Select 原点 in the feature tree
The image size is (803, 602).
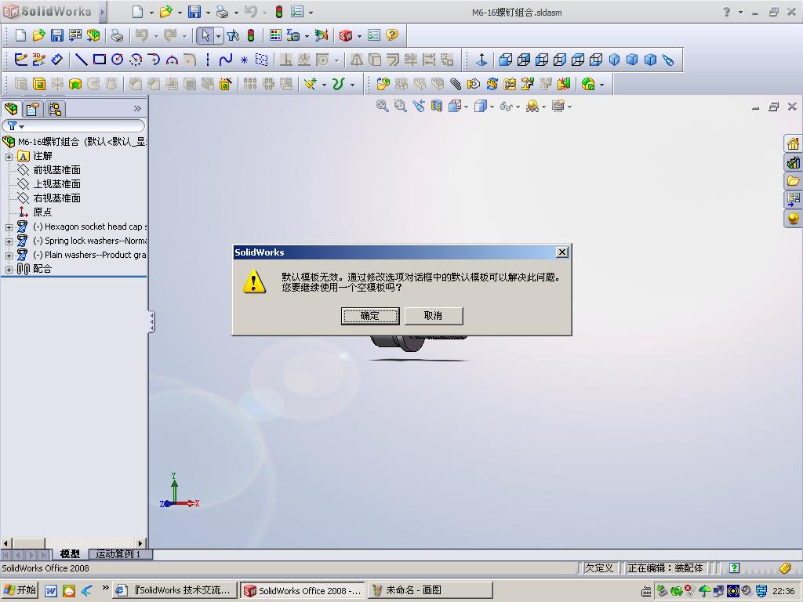click(x=42, y=212)
